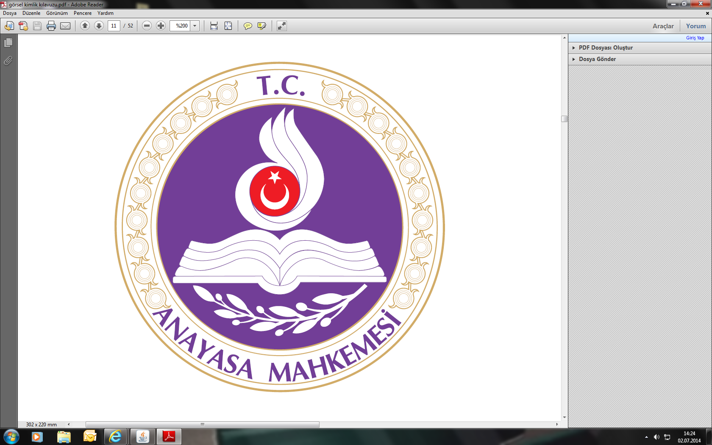
Task: Add a sticky note comment
Action: (248, 26)
